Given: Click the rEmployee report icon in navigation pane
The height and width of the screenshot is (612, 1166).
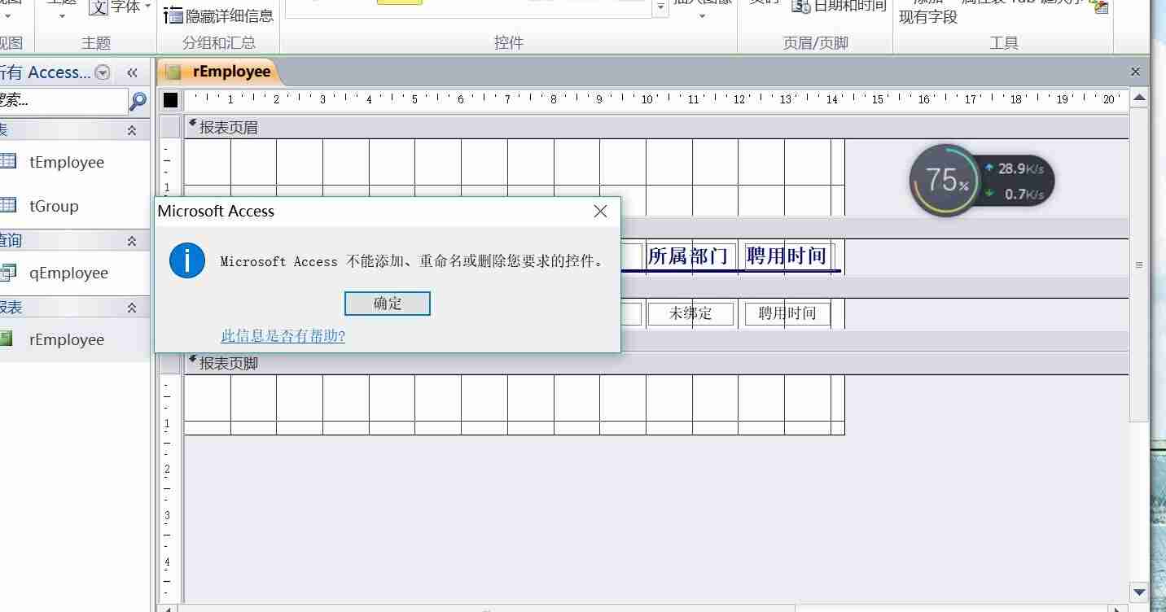Looking at the screenshot, I should point(6,339).
